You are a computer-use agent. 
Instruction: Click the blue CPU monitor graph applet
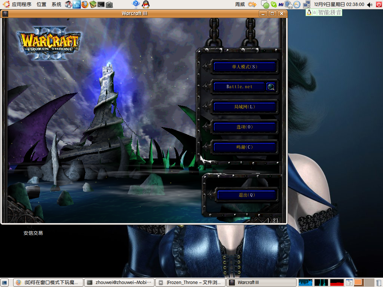(x=306, y=283)
